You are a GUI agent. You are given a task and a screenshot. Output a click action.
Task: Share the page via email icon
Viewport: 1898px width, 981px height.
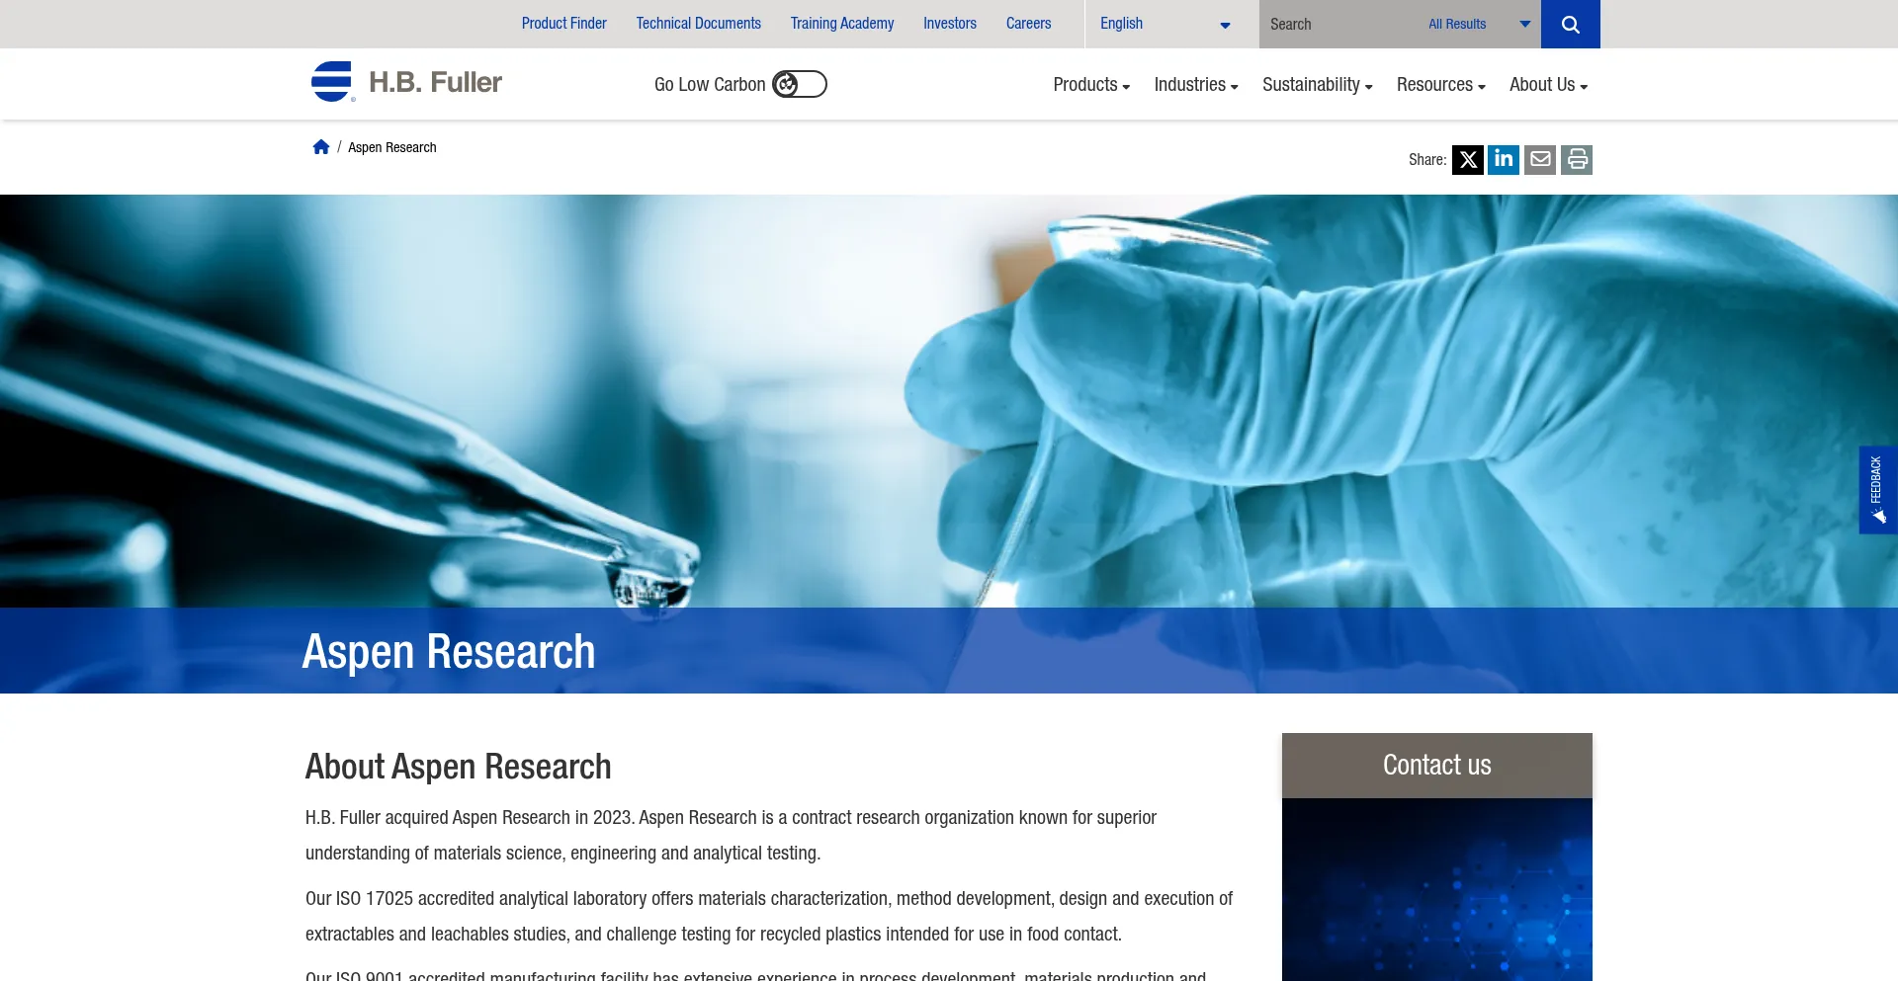pos(1540,159)
